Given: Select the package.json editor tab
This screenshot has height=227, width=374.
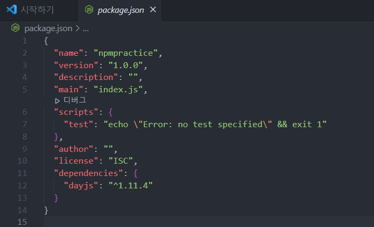Looking at the screenshot, I should tap(120, 10).
